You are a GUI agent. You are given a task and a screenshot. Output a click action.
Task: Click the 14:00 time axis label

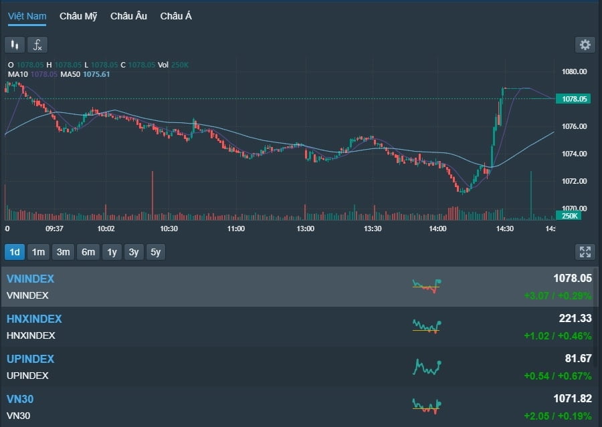pos(437,229)
